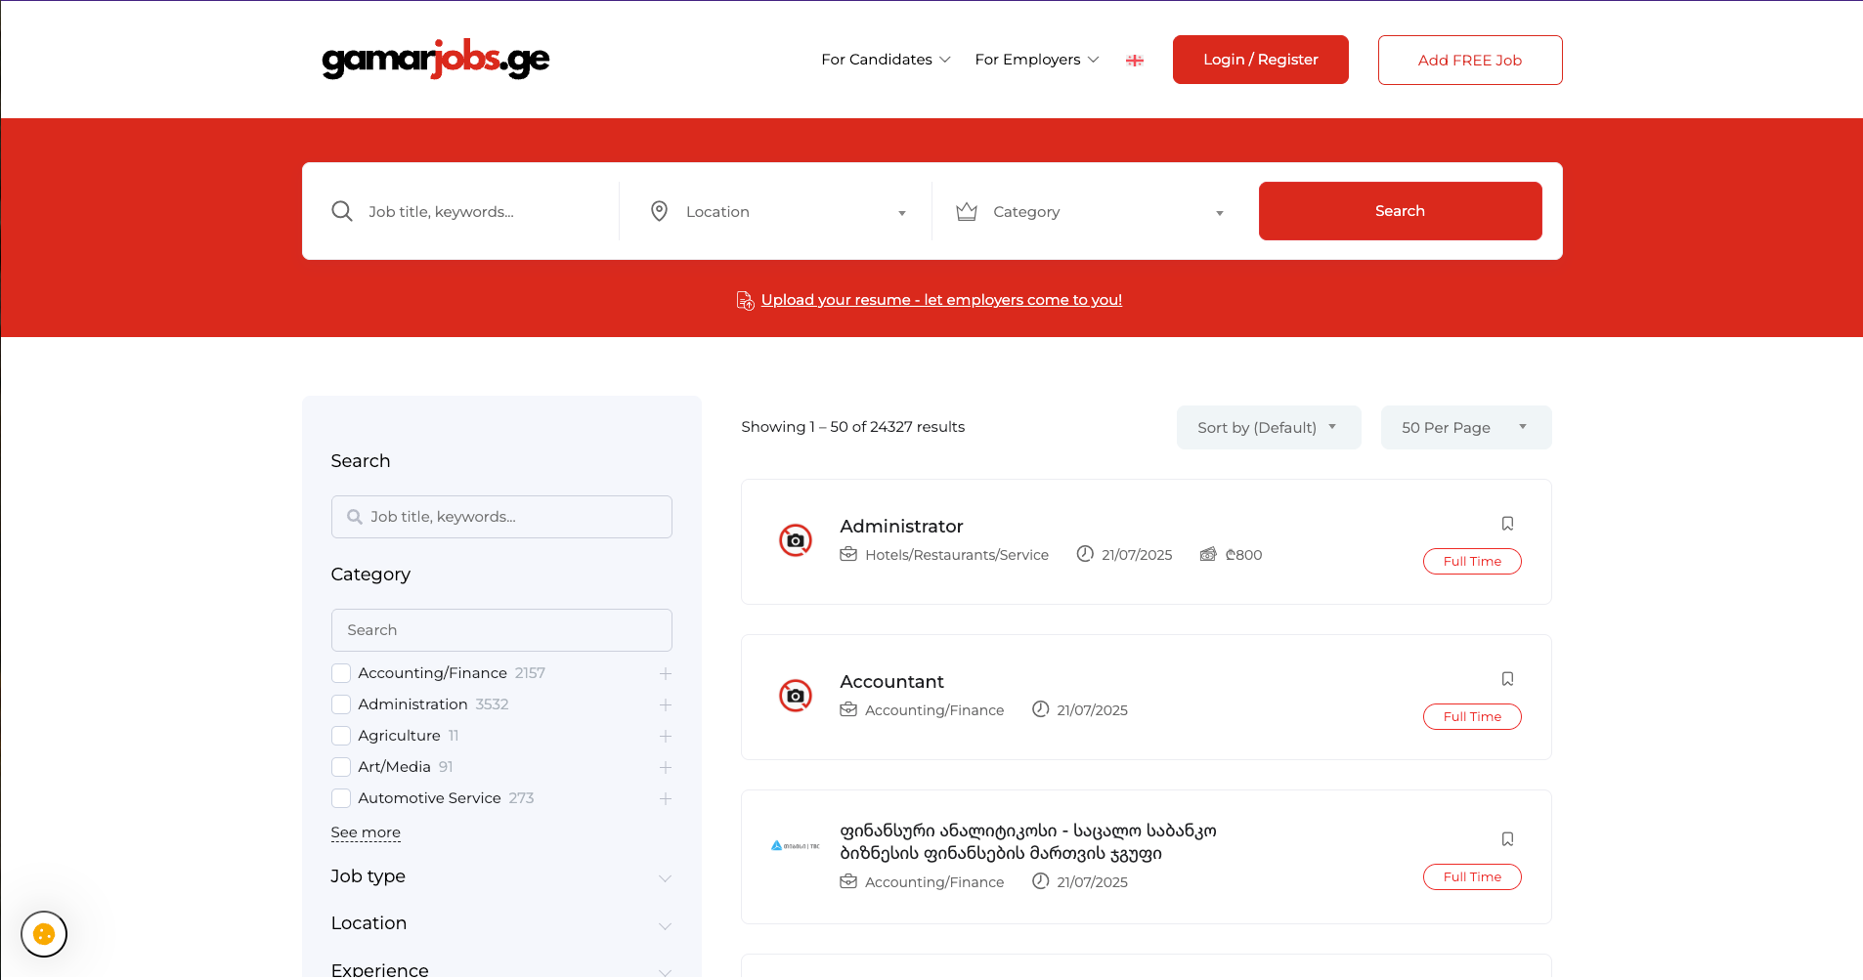Check the Administration category checkbox
The height and width of the screenshot is (980, 1863).
click(341, 704)
